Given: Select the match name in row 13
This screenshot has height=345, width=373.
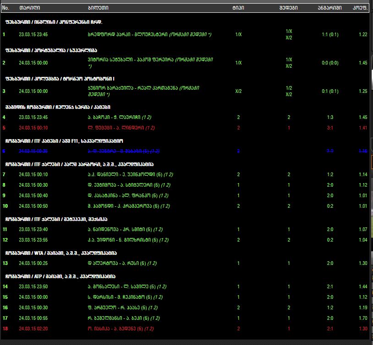Looking at the screenshot, I should (122, 263).
